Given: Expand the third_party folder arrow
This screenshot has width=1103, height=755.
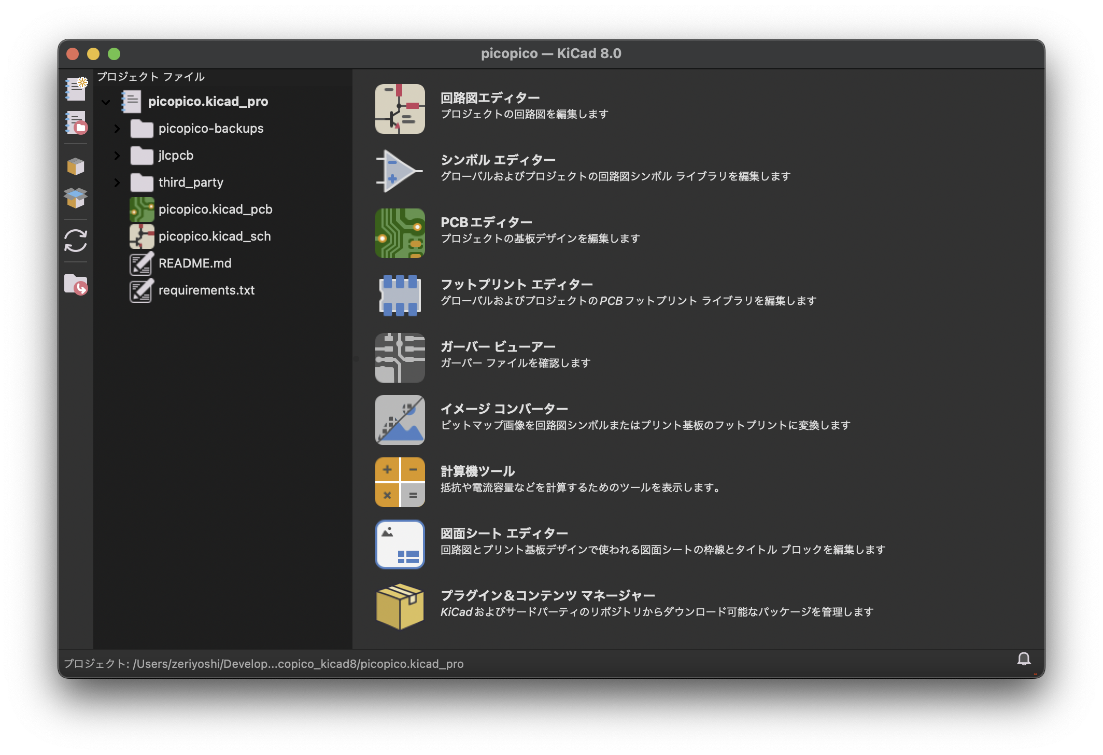Looking at the screenshot, I should pos(117,183).
